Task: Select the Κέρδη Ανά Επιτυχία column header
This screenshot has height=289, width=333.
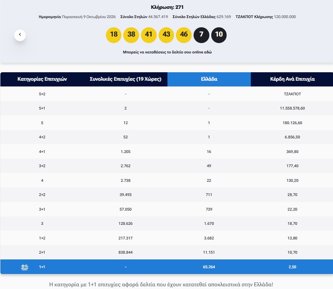Action: pos(292,79)
